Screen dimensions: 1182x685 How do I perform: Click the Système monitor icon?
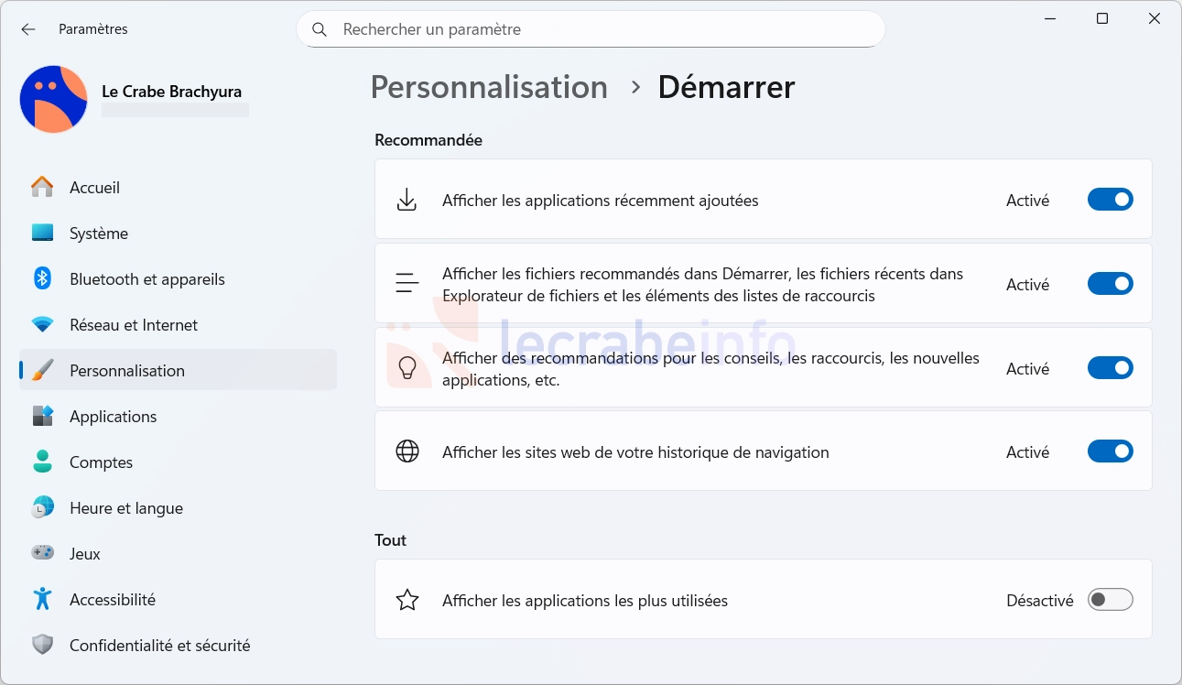pyautogui.click(x=42, y=234)
